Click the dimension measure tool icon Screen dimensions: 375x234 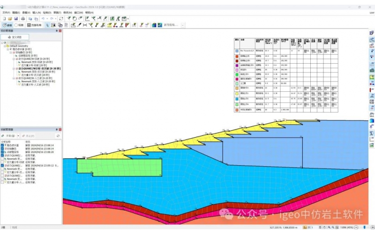click(x=85, y=25)
